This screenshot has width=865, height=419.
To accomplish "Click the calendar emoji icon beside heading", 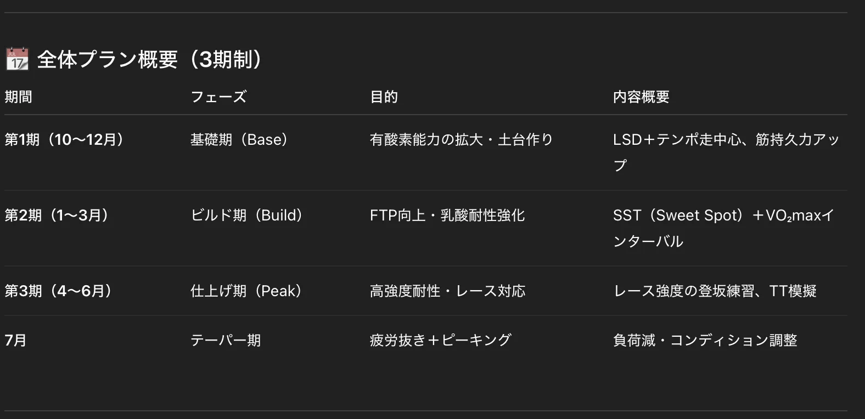I will pos(17,59).
